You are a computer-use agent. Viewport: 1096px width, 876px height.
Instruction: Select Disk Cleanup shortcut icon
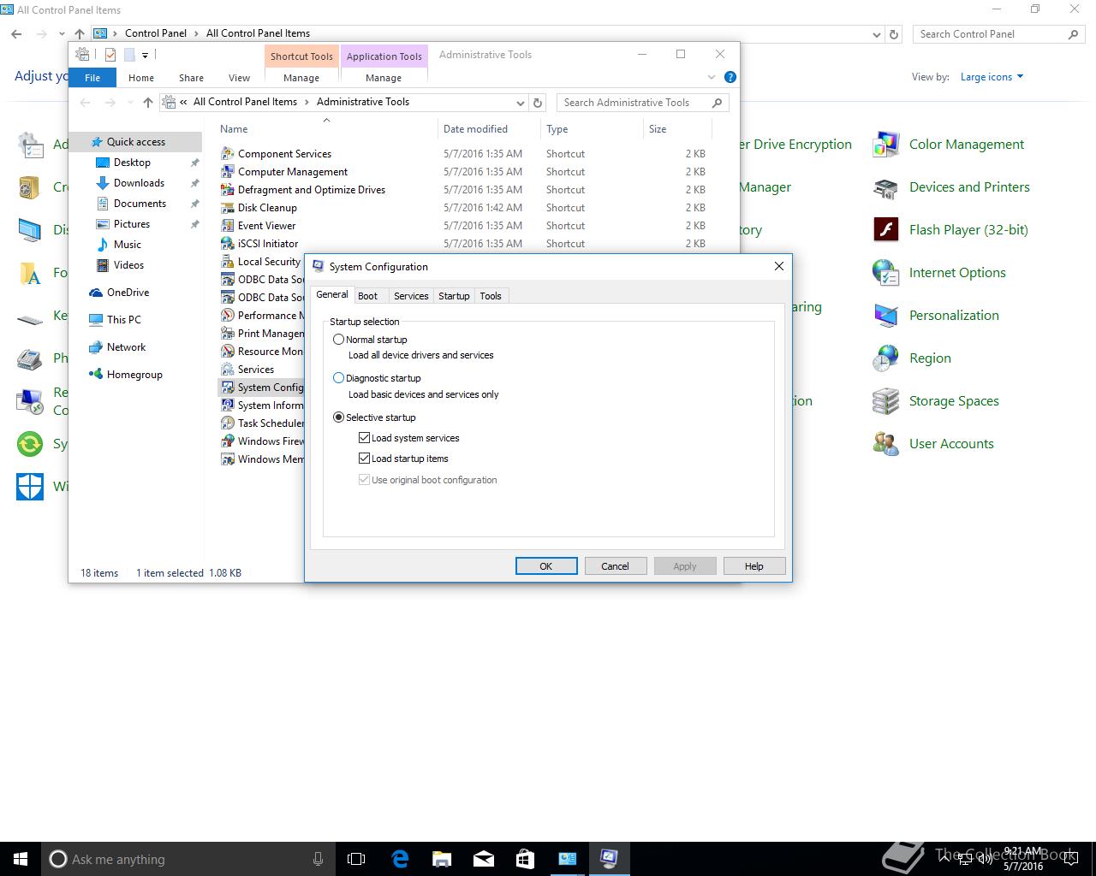[x=227, y=208]
